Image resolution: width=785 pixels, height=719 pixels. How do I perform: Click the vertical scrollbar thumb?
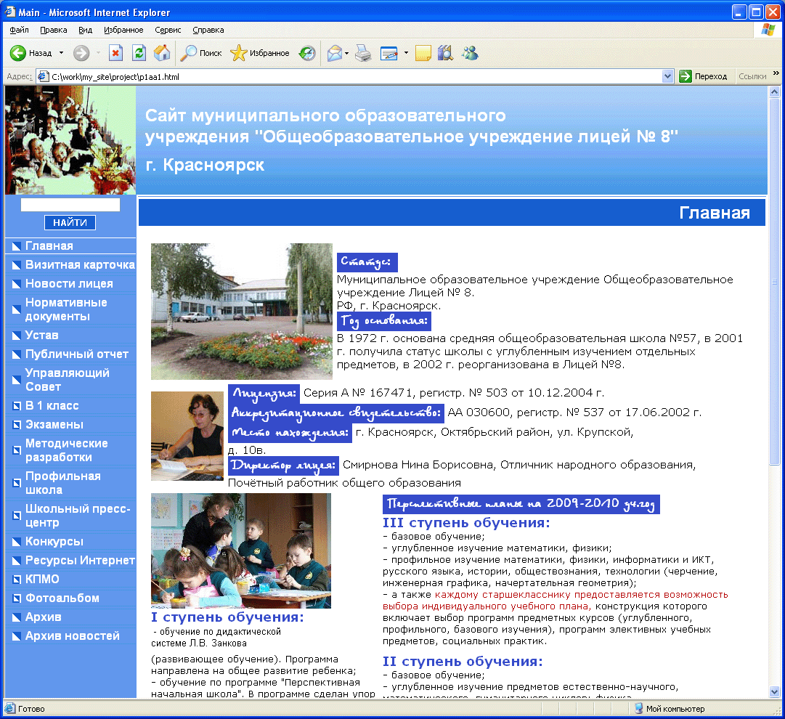(x=775, y=282)
